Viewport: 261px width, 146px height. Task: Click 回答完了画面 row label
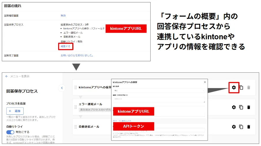[11, 56]
